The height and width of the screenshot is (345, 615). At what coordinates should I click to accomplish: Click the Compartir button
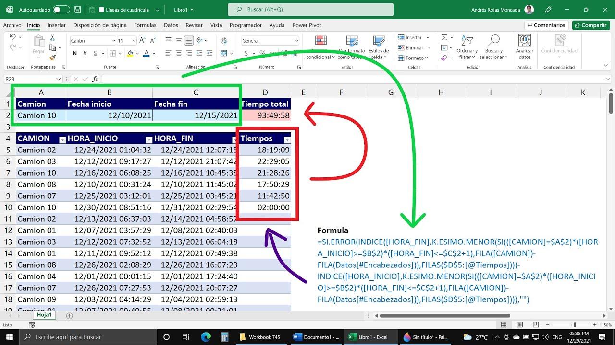[x=590, y=25]
